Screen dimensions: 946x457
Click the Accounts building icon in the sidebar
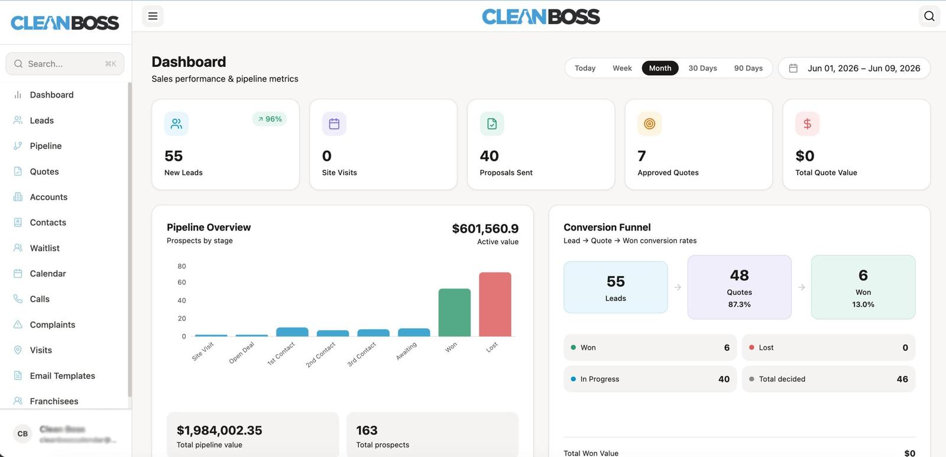click(18, 197)
